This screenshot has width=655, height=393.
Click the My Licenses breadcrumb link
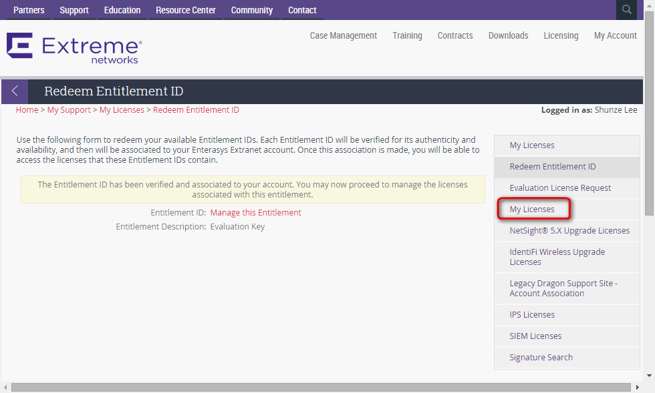coord(122,109)
